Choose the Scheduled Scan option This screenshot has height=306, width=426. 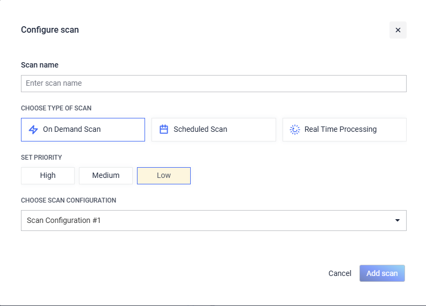click(214, 130)
